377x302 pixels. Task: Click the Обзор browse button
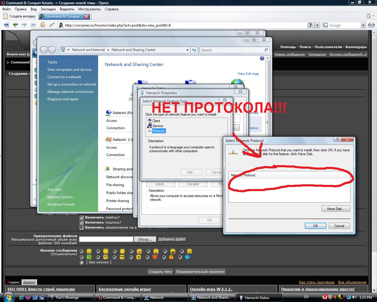145,239
